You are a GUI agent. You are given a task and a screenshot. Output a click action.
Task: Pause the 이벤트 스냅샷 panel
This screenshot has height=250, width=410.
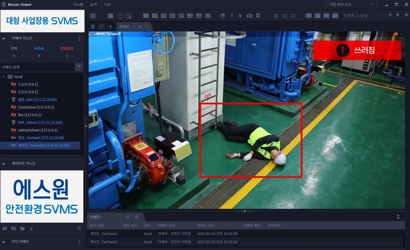click(390, 15)
